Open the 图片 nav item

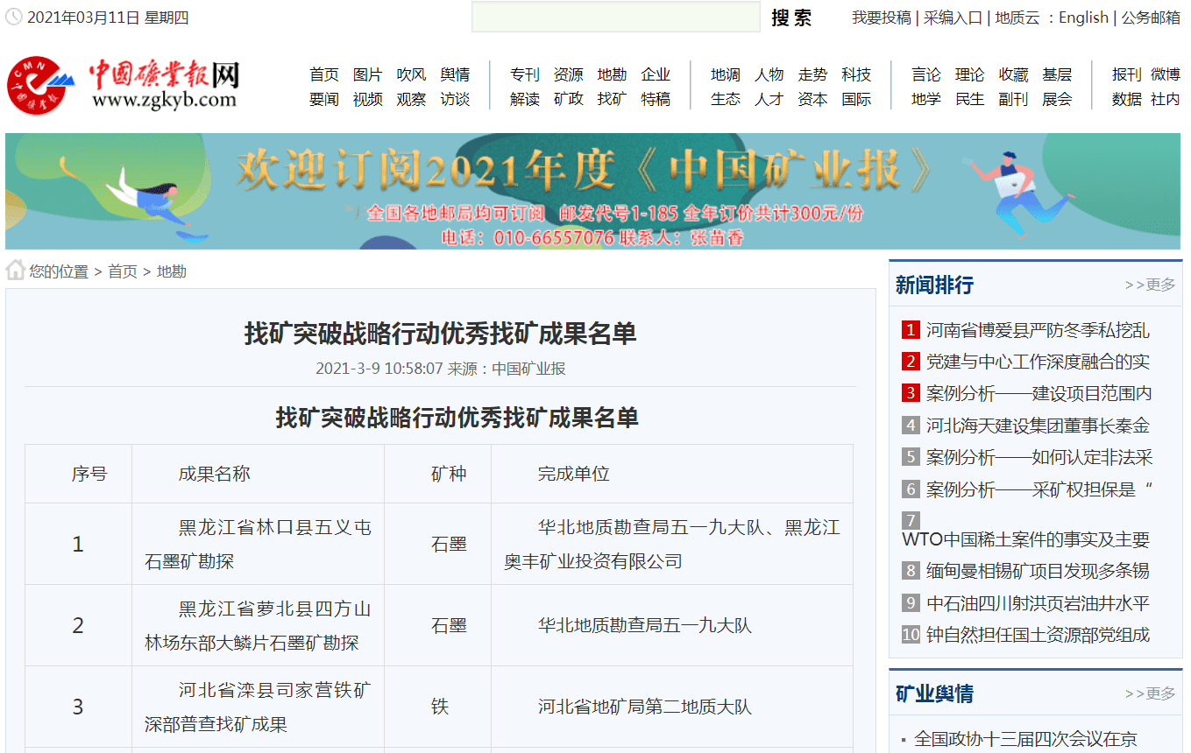click(x=368, y=74)
